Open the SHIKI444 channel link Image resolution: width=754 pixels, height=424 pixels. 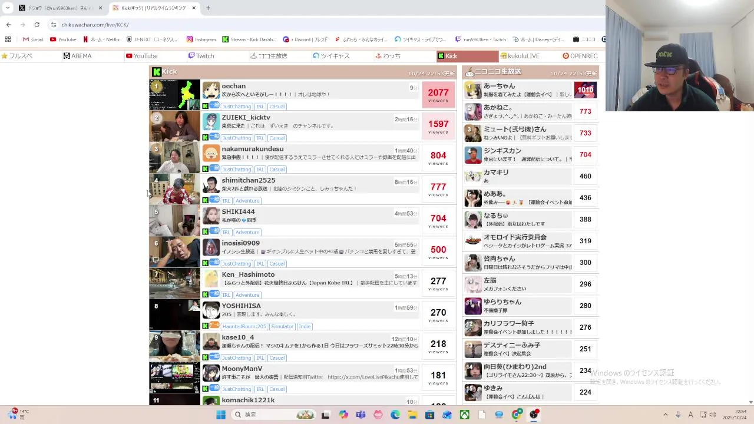pos(238,211)
